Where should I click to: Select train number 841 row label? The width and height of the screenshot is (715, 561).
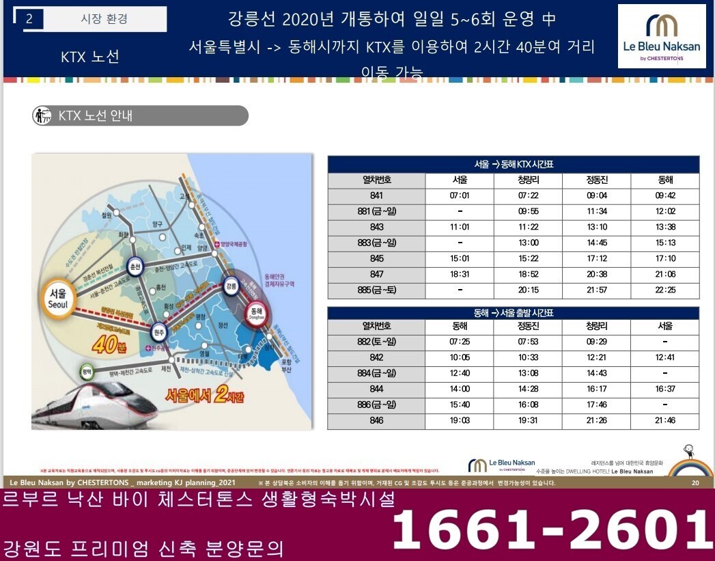pyautogui.click(x=377, y=195)
